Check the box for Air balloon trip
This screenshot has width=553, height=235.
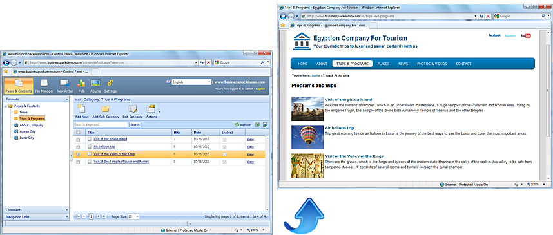point(78,147)
